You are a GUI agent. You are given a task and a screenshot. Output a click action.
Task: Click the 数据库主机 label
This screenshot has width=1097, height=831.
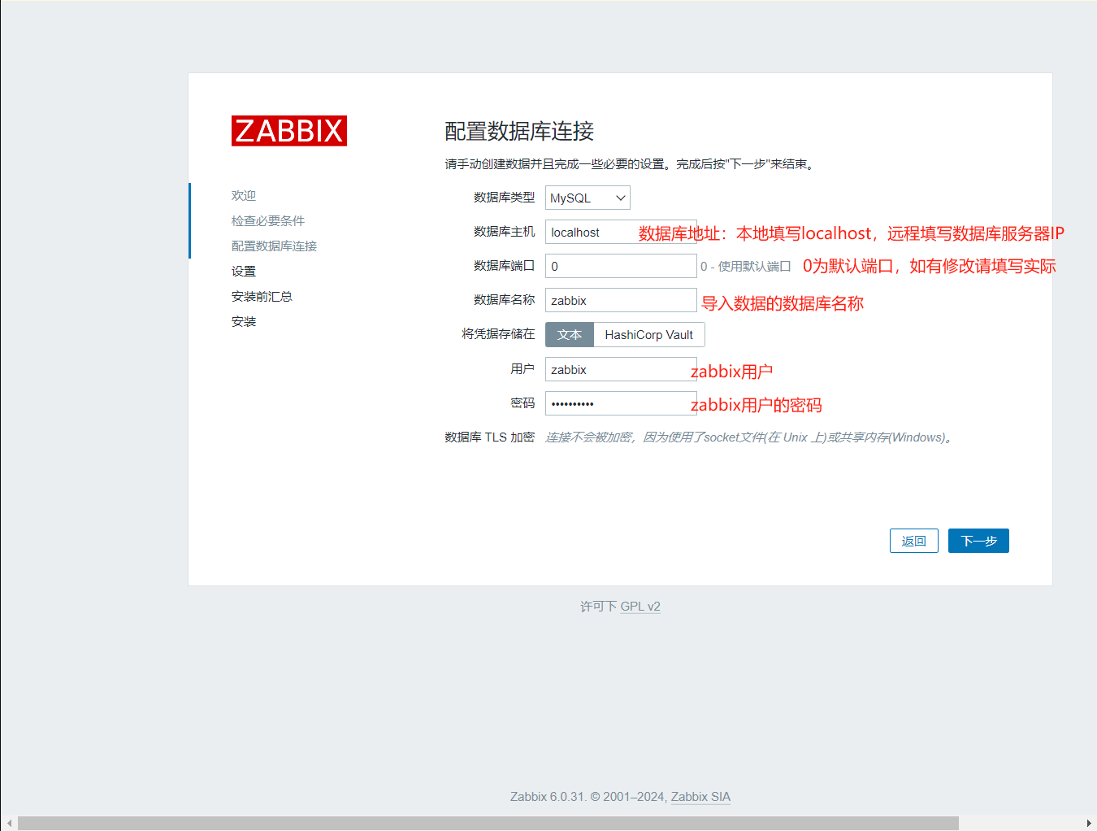coord(504,232)
